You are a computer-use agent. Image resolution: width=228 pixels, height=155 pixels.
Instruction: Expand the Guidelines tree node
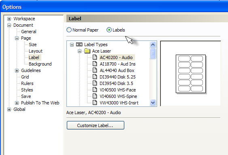17,70
